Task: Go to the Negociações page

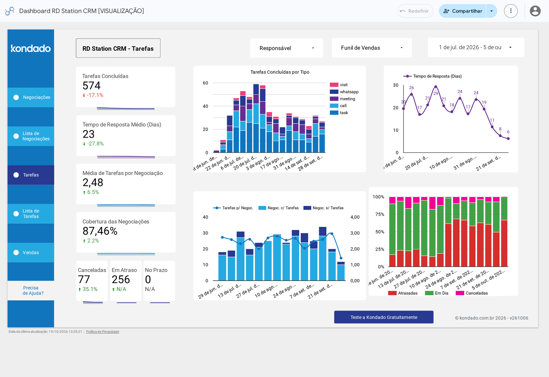Action: [31, 97]
